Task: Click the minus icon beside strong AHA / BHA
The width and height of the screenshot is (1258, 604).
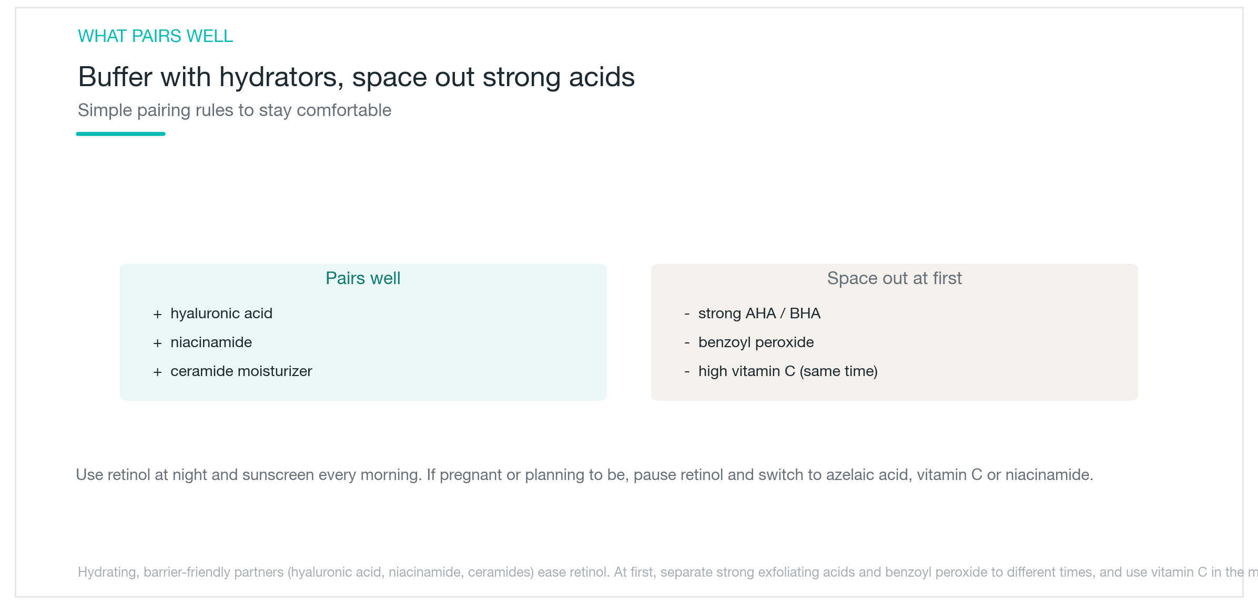Action: [687, 314]
